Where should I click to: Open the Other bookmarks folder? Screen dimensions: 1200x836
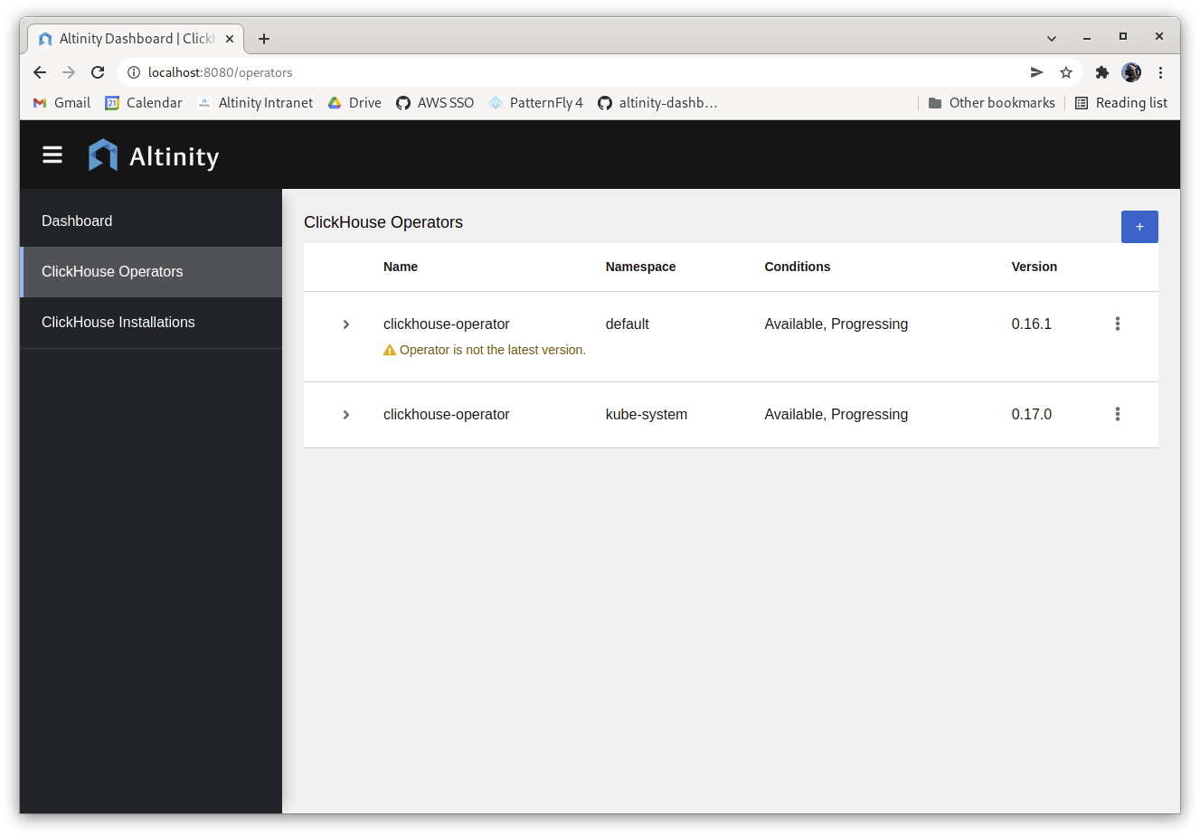click(991, 102)
